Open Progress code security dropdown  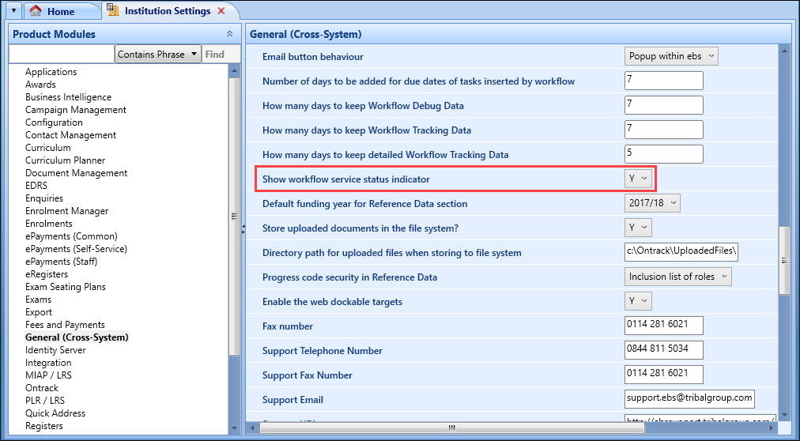(677, 277)
